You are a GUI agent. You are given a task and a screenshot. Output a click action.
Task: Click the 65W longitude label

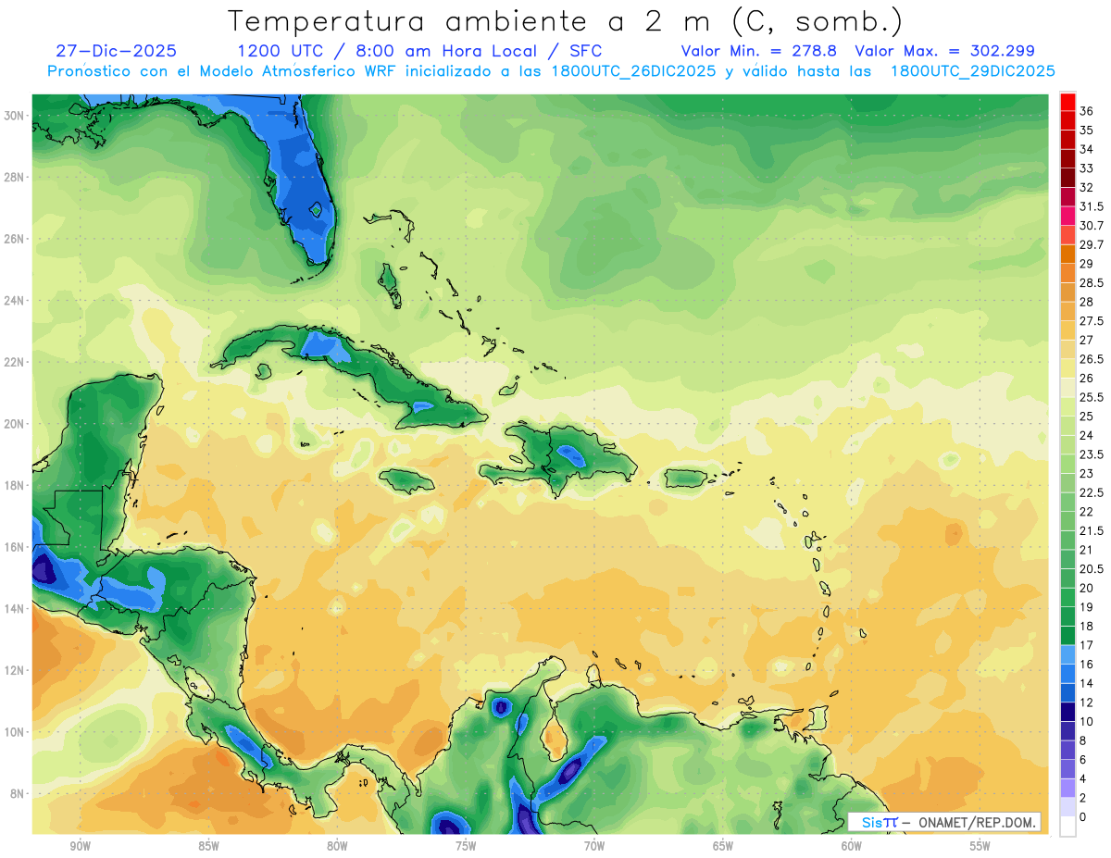pos(723,846)
